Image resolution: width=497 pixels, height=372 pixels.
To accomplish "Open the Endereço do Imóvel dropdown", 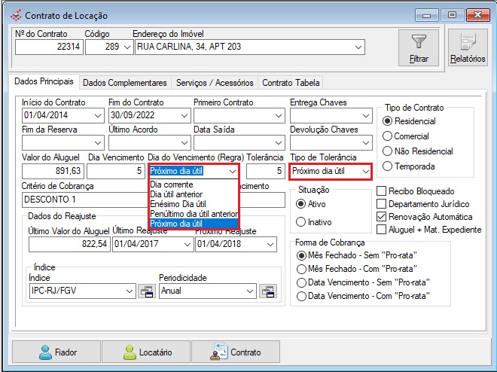I will tap(358, 47).
